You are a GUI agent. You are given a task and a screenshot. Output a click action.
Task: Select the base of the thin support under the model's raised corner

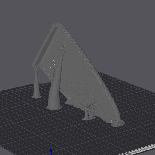coord(37,97)
